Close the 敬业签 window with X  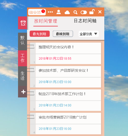click(x=100, y=12)
